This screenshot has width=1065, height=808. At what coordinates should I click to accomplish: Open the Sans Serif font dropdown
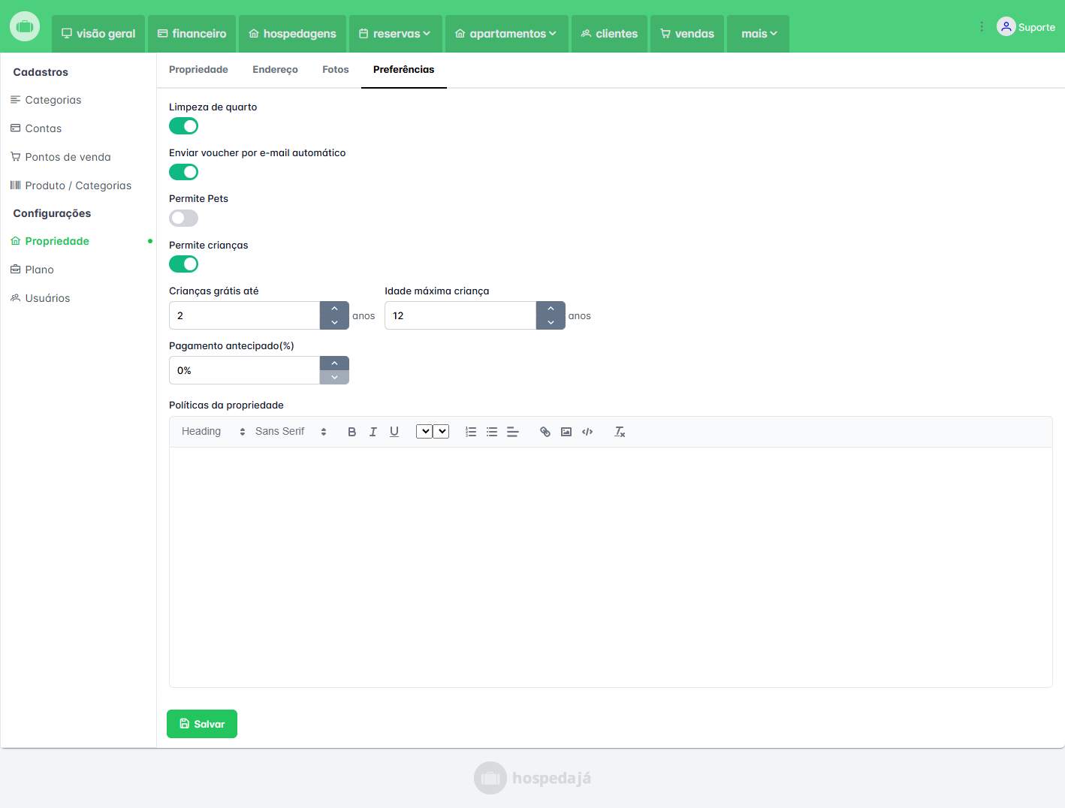(x=291, y=432)
